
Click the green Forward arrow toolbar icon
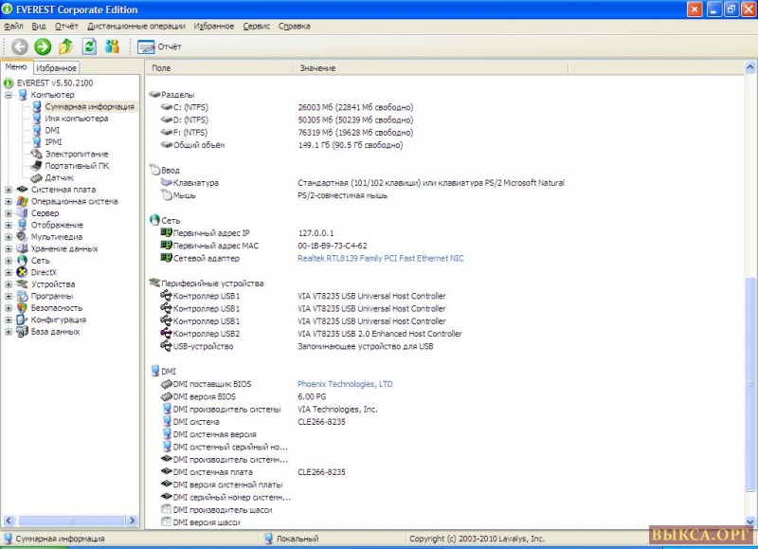[42, 46]
